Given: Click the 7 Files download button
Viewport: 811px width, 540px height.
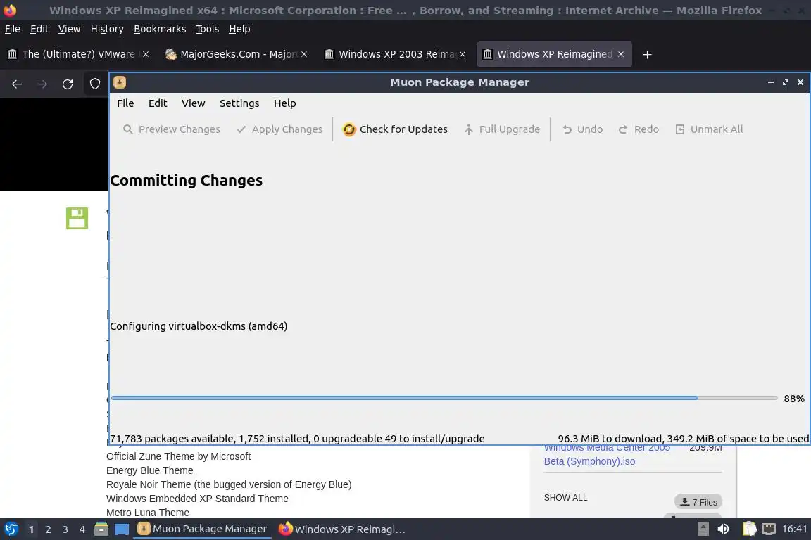Looking at the screenshot, I should (698, 502).
